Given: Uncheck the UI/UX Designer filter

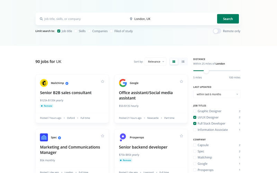Looking at the screenshot, I should 195,118.
